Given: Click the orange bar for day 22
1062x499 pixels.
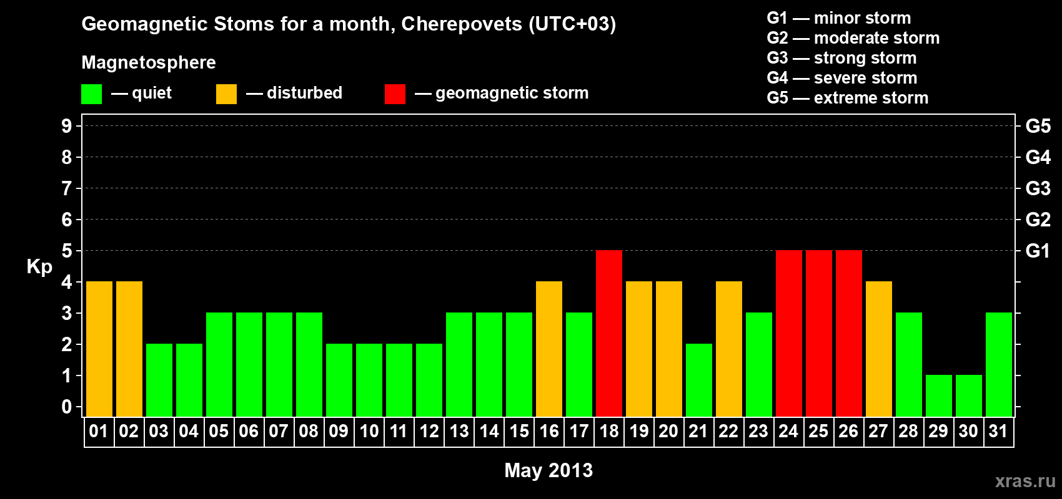Looking at the screenshot, I should (729, 349).
